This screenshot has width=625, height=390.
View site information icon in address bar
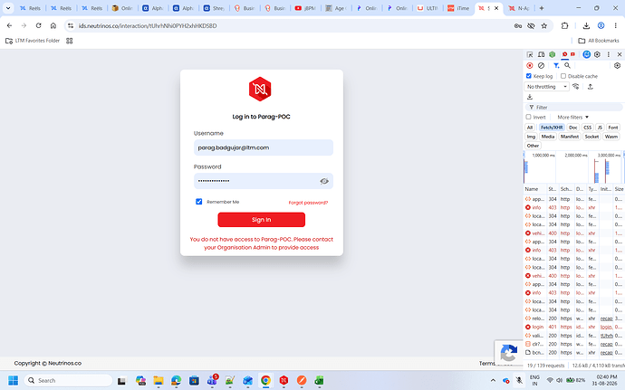pyautogui.click(x=71, y=26)
